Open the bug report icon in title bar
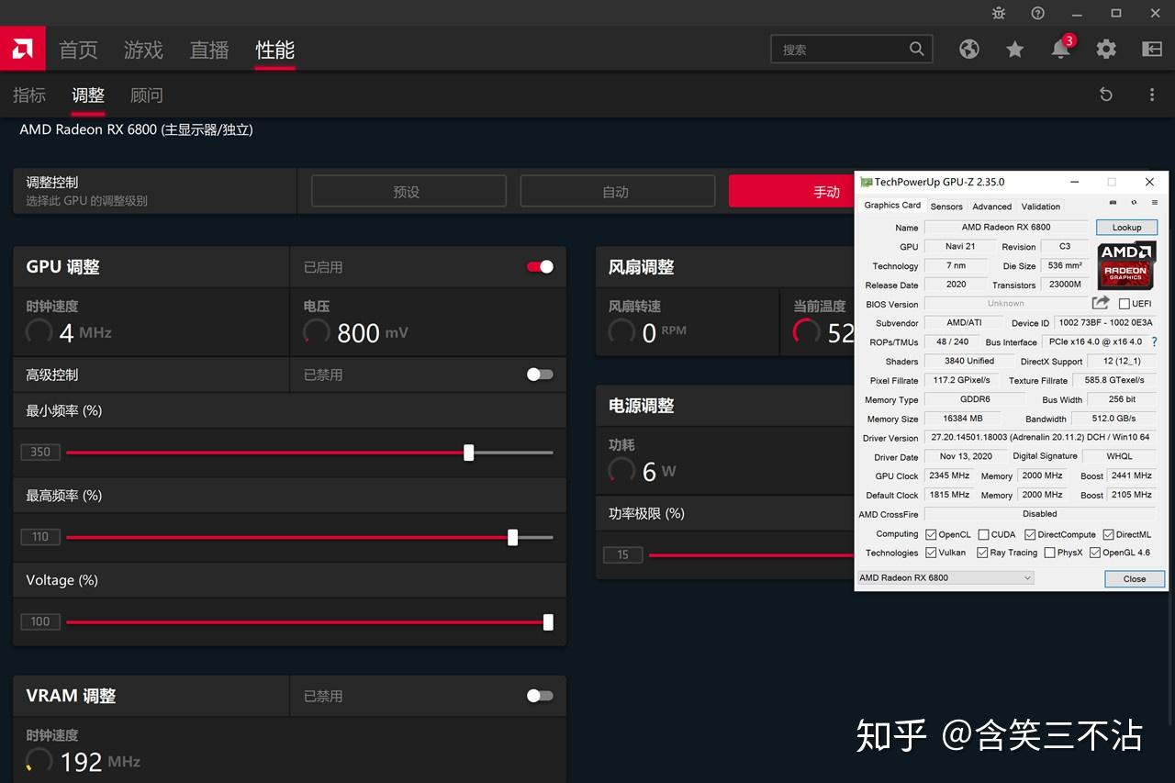This screenshot has height=783, width=1175. pos(999,13)
